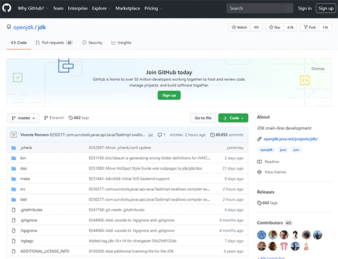The width and height of the screenshot is (338, 259).
Task: Expand the Pricing dropdown menu
Action: click(153, 9)
